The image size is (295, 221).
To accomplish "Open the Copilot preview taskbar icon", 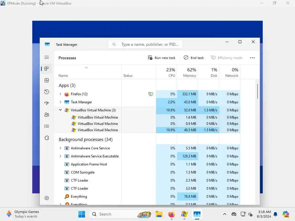I will [286, 214].
